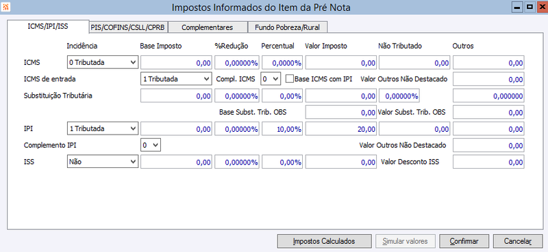Click IPI Valor Imposto field showing 20,00

click(341, 128)
